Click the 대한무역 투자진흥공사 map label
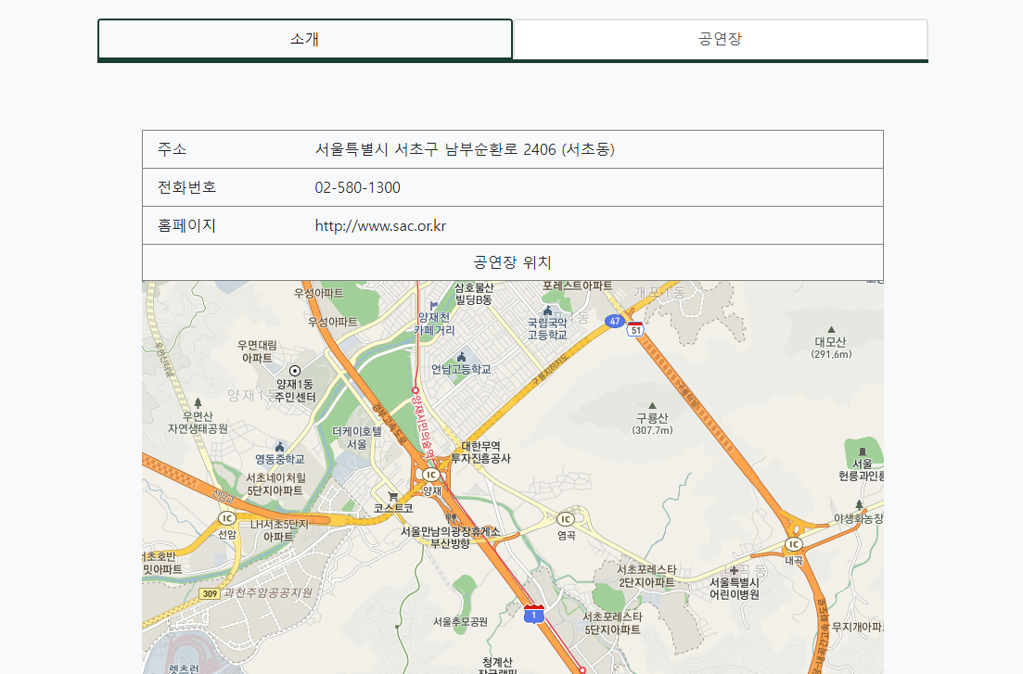The width and height of the screenshot is (1023, 674). click(x=480, y=452)
